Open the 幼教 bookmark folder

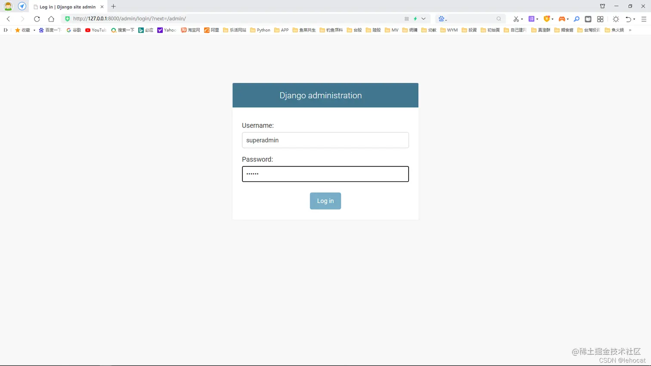[x=429, y=30]
